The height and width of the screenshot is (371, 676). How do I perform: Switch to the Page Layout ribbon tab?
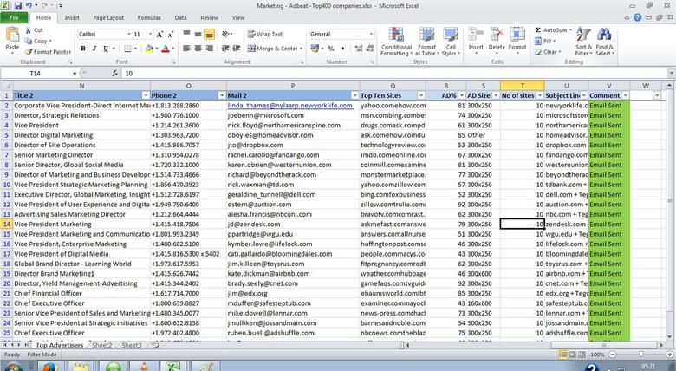coord(107,17)
